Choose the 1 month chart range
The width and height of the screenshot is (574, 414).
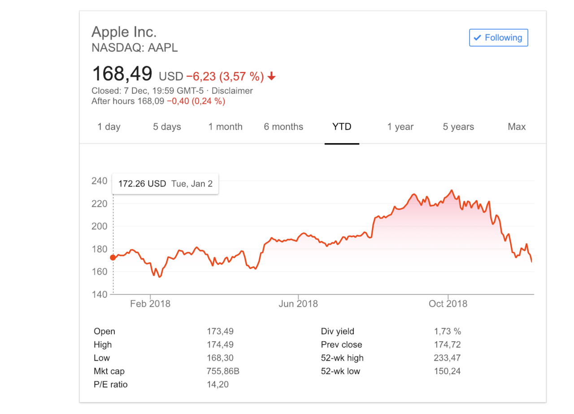click(x=225, y=127)
